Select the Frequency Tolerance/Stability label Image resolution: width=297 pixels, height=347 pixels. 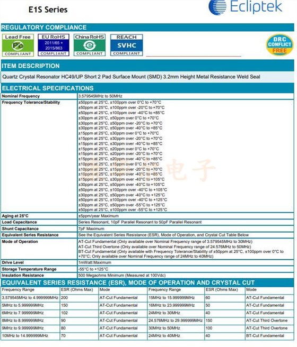pos(31,102)
